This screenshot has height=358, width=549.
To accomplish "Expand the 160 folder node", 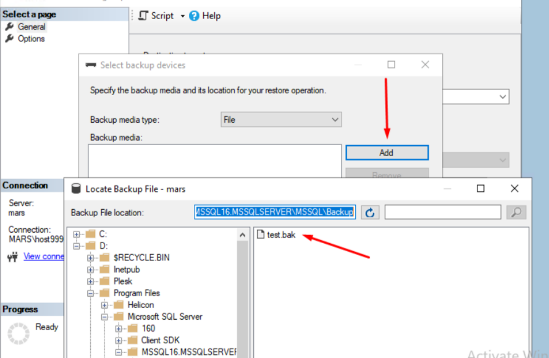I will [x=119, y=328].
